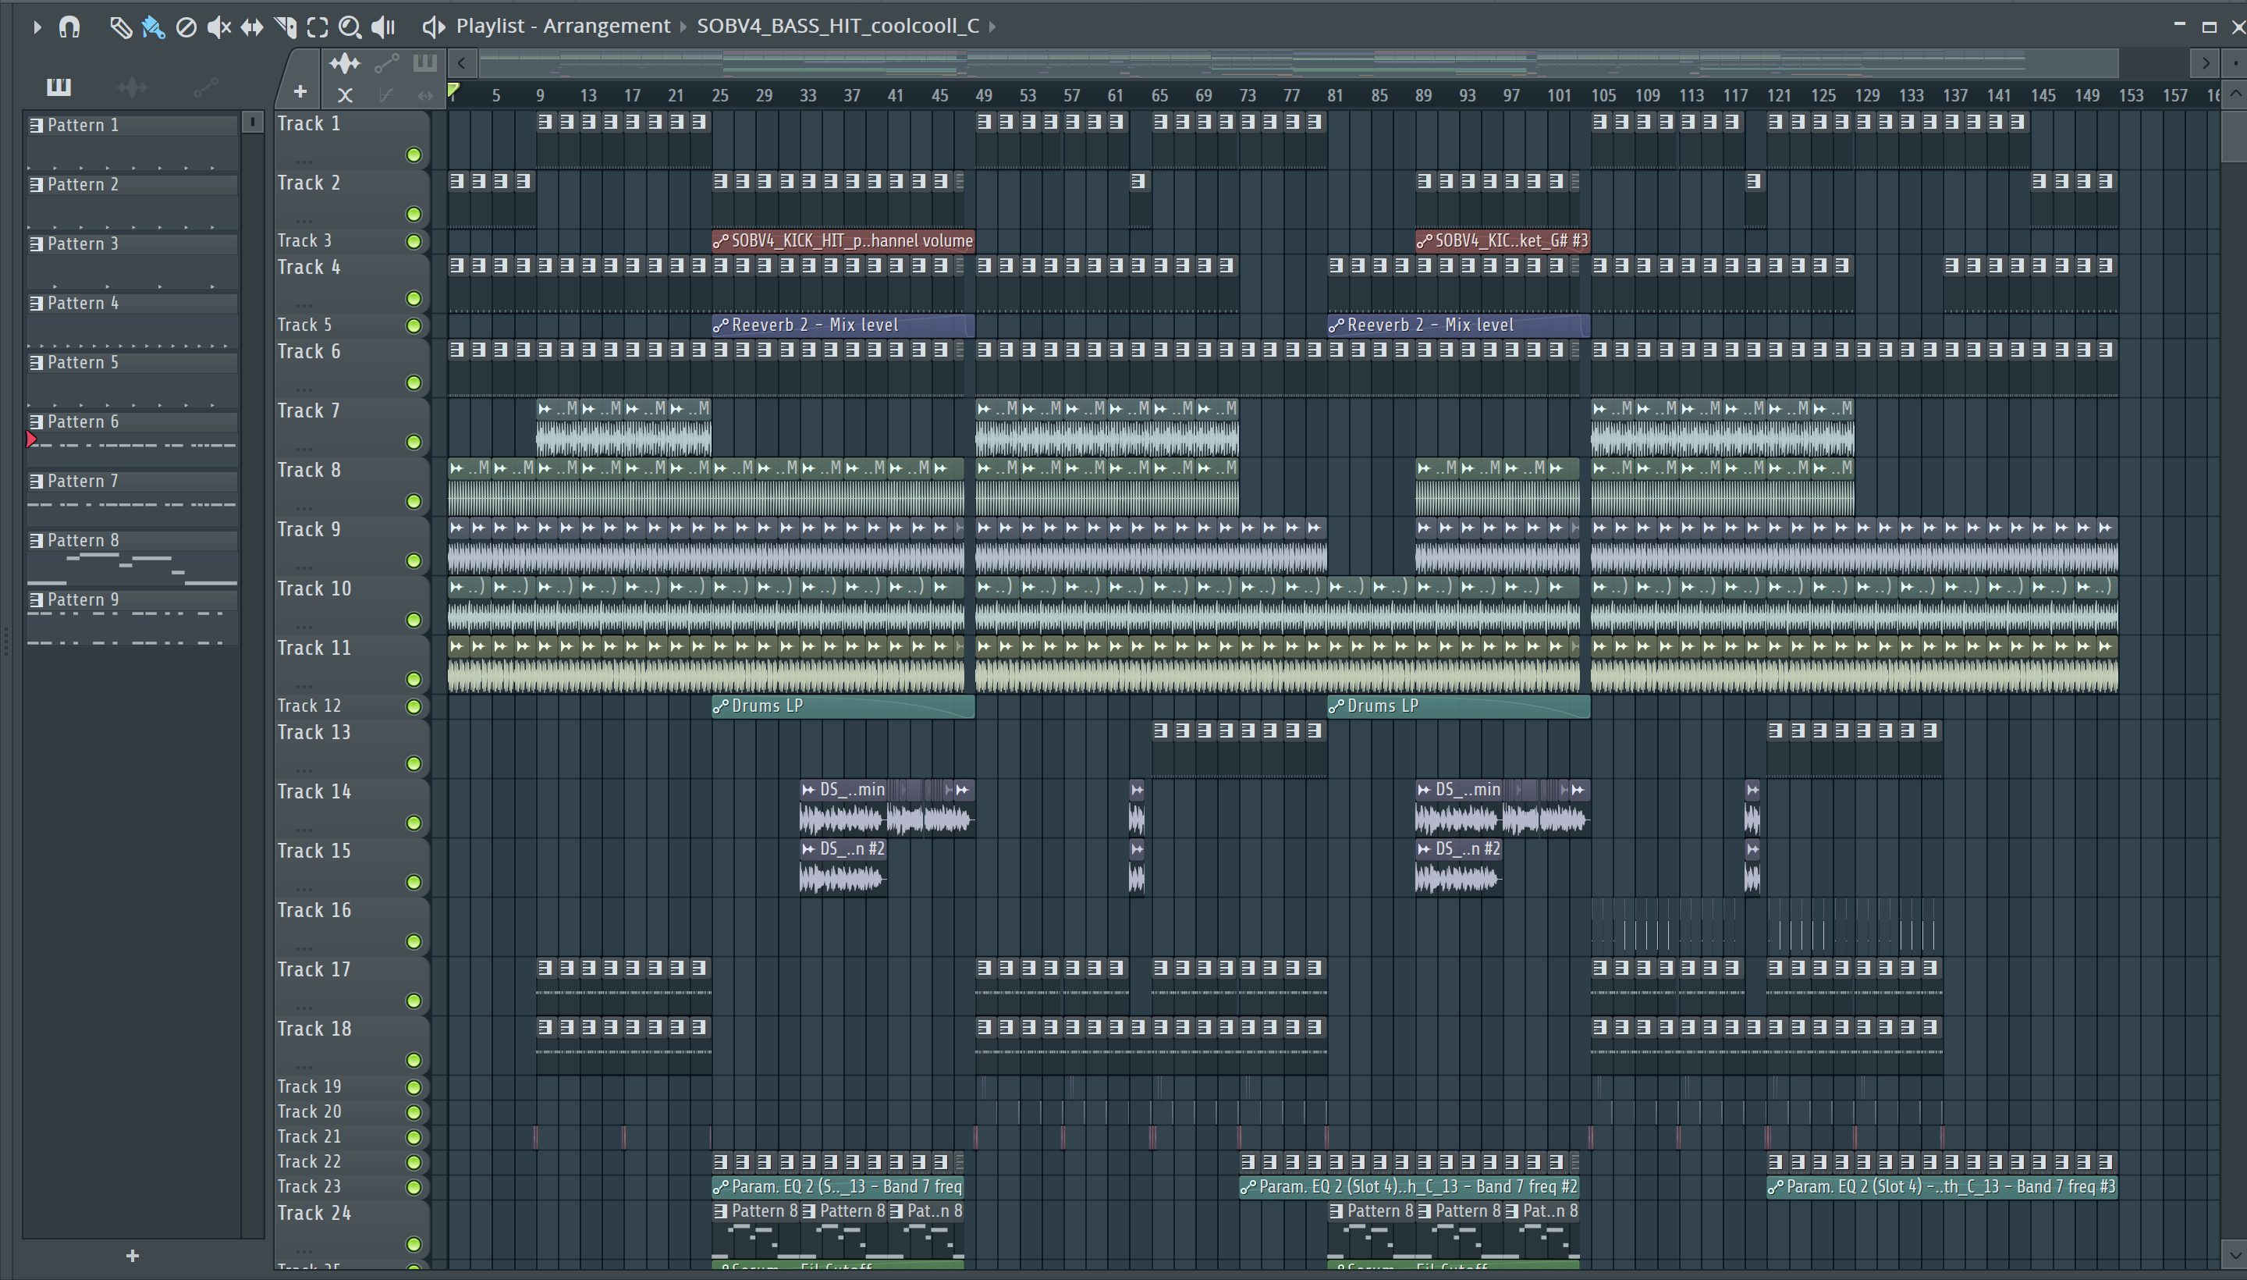Click the Track 16 header name
Screen dimensions: 2247x1280
click(x=314, y=910)
